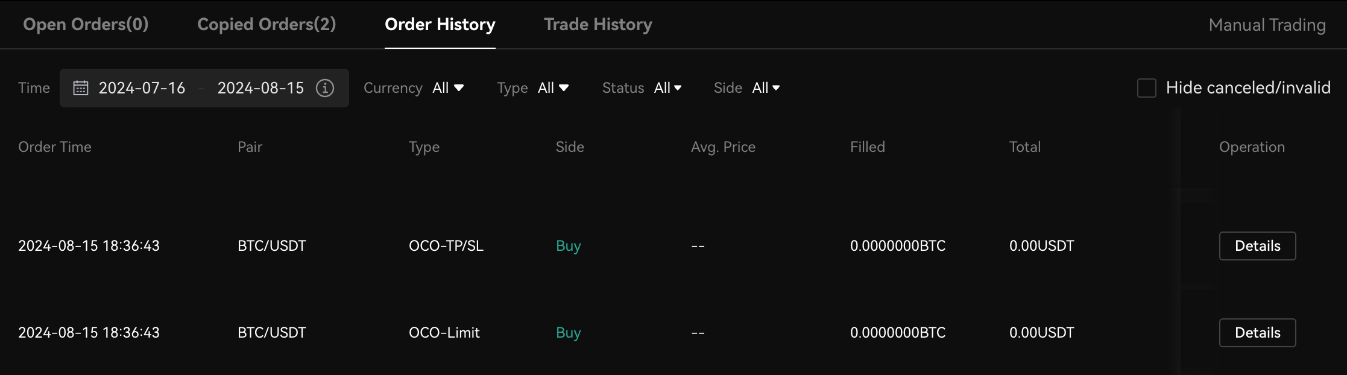
Task: View Details of the OCO-TP/SL order
Action: [x=1257, y=246]
